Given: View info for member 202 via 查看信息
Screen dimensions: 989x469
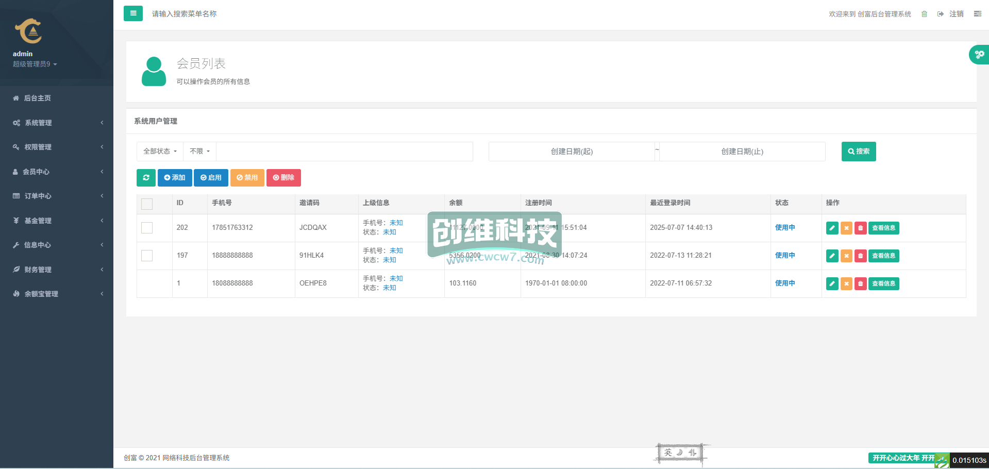Looking at the screenshot, I should pyautogui.click(x=884, y=228).
